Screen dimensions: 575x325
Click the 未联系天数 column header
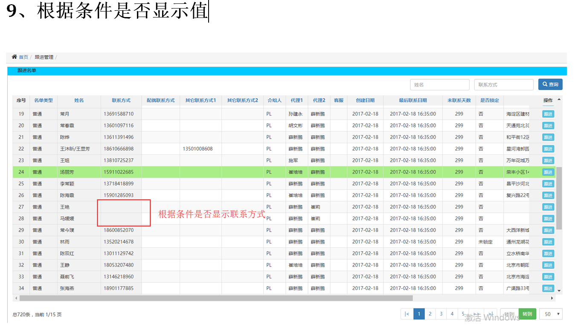point(459,100)
